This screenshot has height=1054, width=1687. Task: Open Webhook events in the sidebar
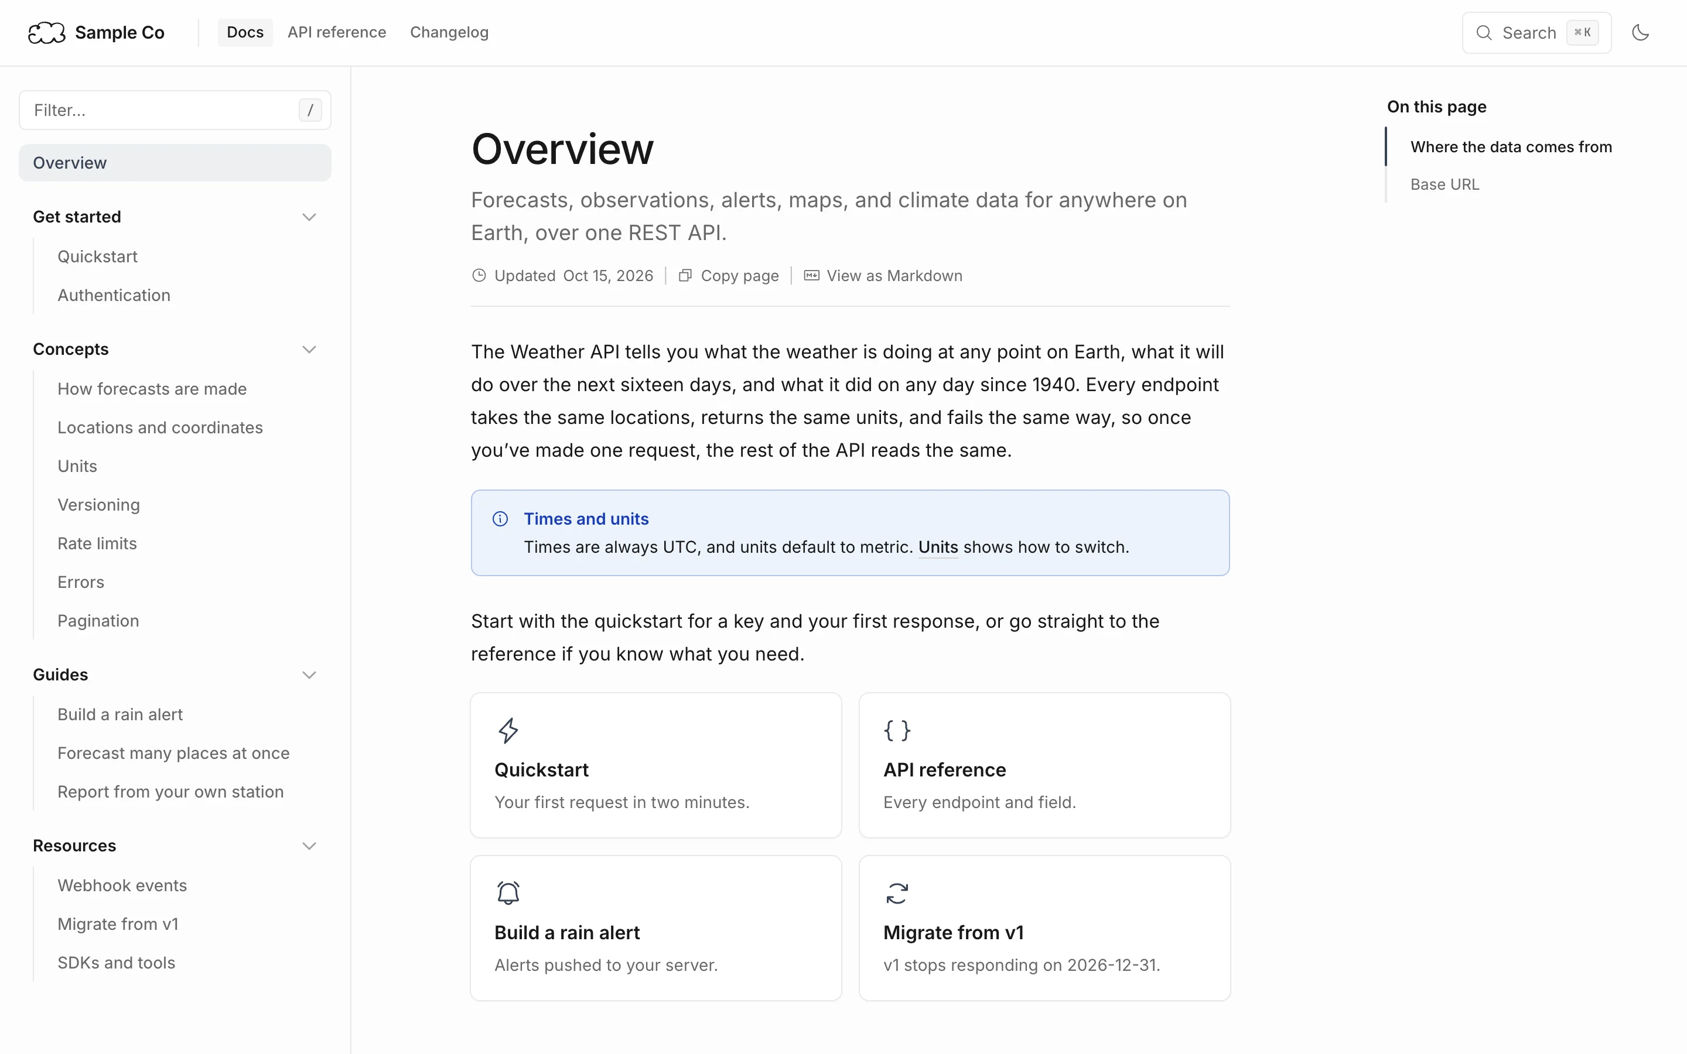[x=122, y=885]
